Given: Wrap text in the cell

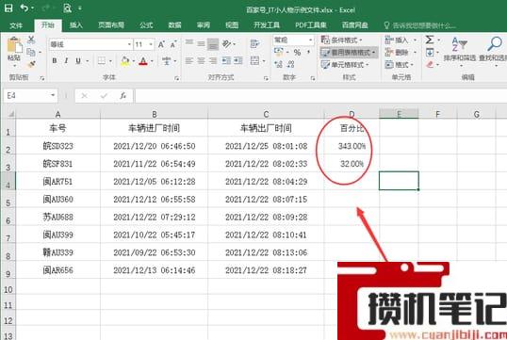Looking at the screenshot, I should [255, 43].
